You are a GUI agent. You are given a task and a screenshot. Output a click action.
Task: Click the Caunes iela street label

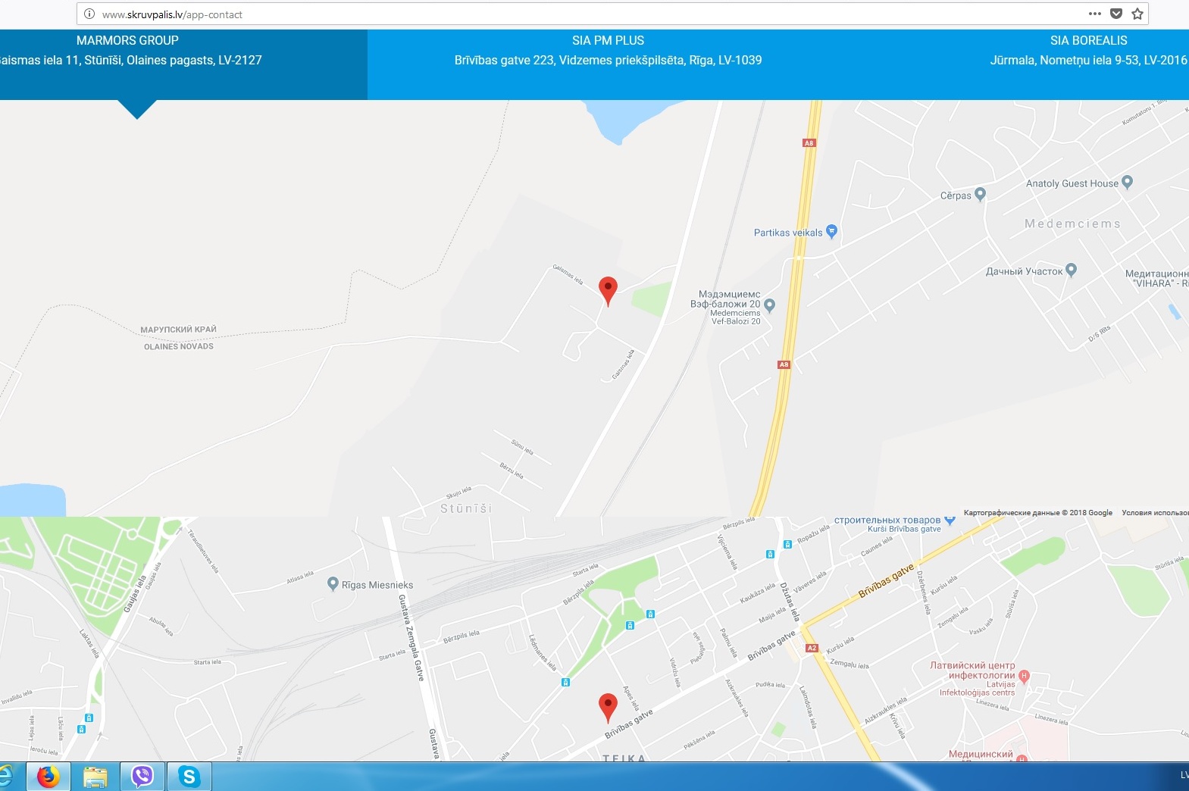(x=876, y=546)
